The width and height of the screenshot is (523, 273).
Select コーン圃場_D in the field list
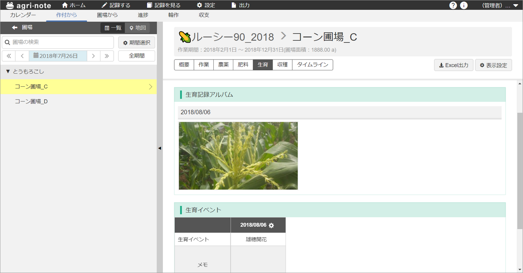tap(78, 102)
